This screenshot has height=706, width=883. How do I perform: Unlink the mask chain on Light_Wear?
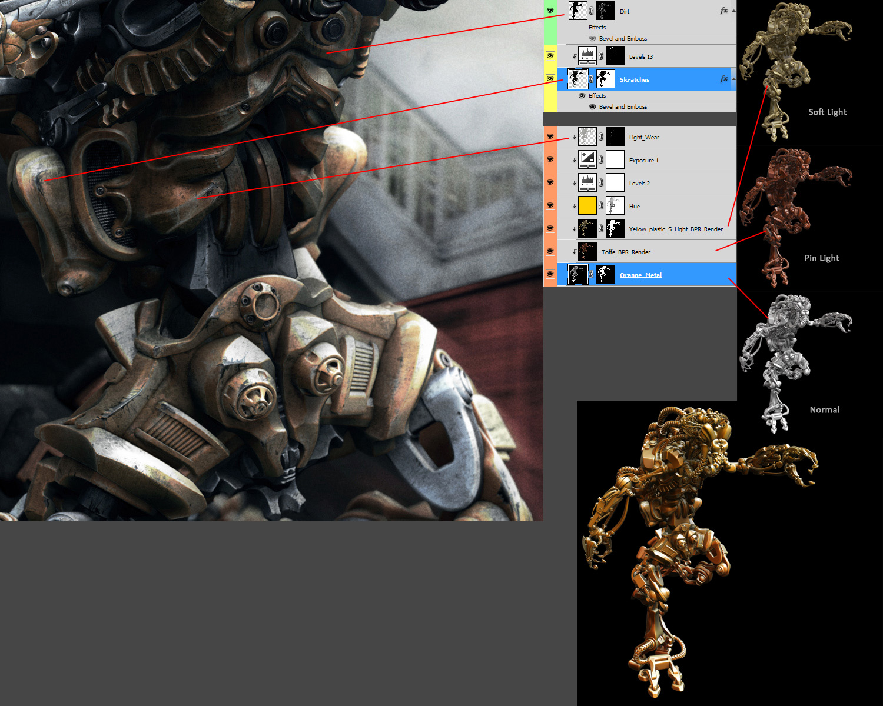(x=601, y=137)
